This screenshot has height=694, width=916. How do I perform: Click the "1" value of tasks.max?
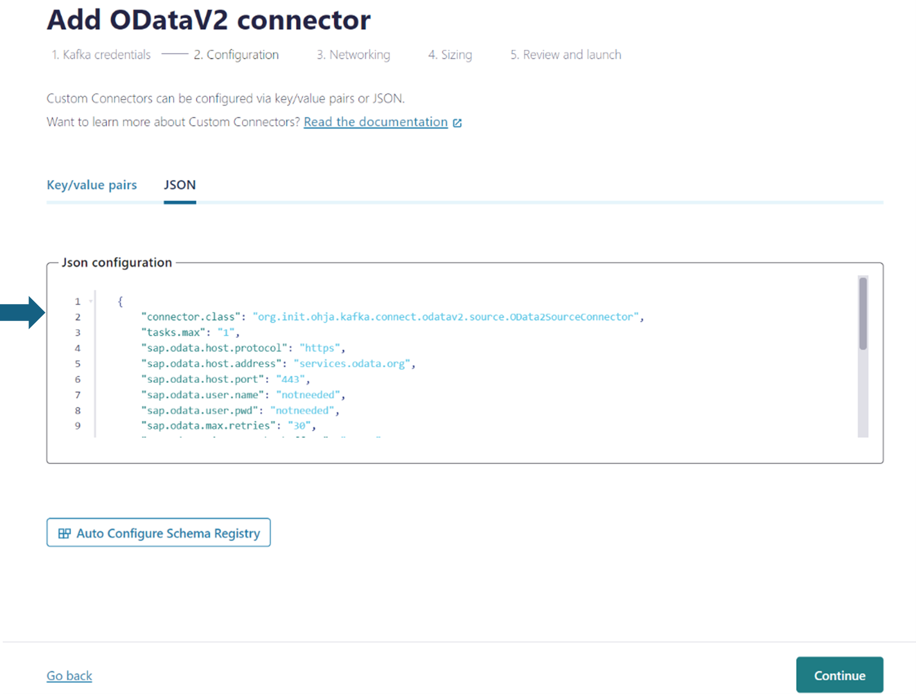(x=226, y=333)
